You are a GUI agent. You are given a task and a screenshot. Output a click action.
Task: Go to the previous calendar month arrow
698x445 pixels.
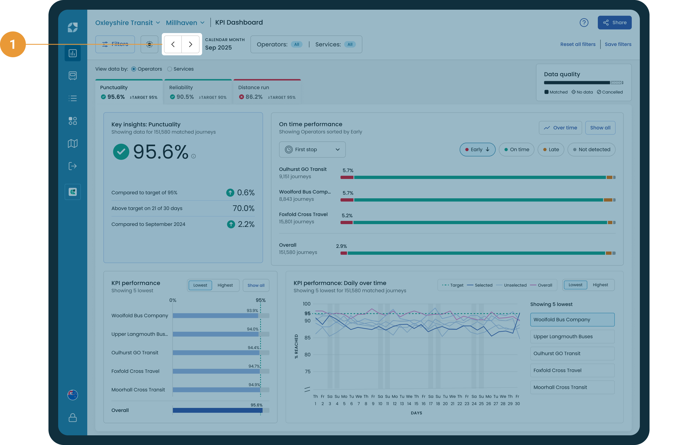pyautogui.click(x=173, y=44)
